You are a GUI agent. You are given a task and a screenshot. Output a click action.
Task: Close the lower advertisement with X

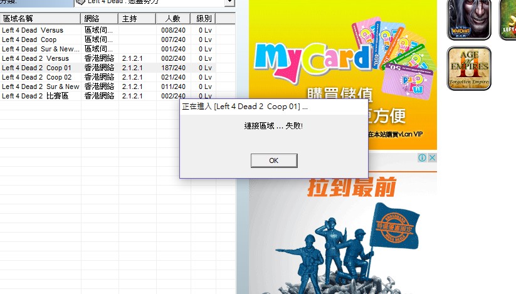point(432,158)
